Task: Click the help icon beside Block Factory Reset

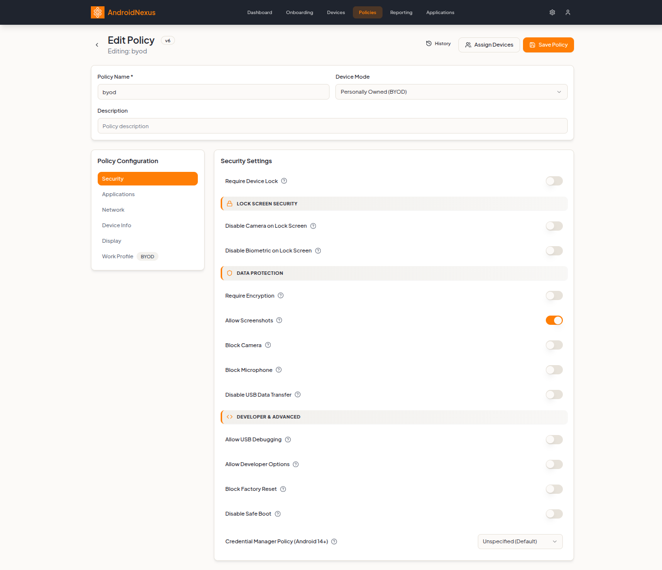Action: coord(283,489)
